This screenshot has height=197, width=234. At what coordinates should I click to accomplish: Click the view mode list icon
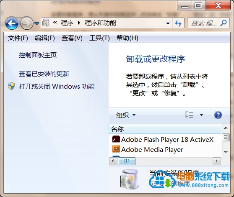pyautogui.click(x=190, y=115)
